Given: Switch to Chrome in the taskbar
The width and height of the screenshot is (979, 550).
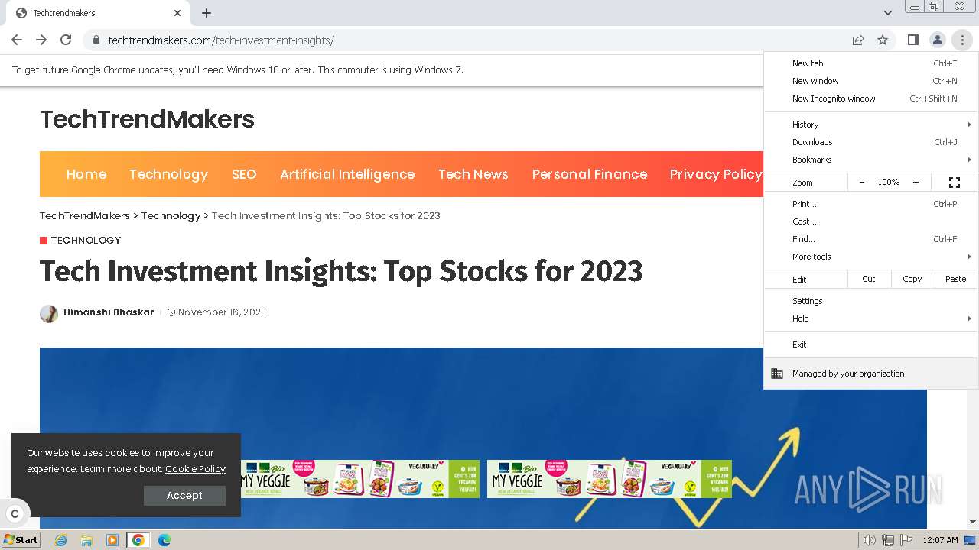Looking at the screenshot, I should click(x=138, y=540).
